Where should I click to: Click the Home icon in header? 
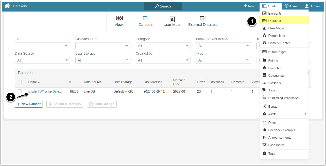(x=7, y=6)
